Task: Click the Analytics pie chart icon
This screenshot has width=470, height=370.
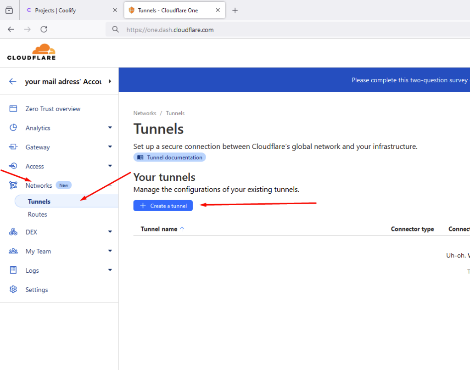Action: point(13,128)
